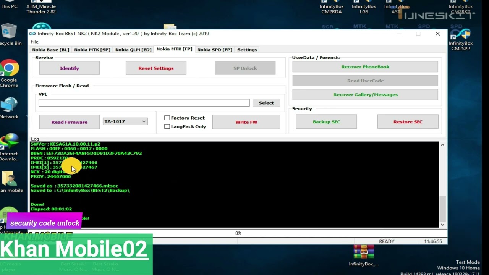This screenshot has width=489, height=275.
Task: Open the Recycle Bin icon
Action: [x=9, y=34]
